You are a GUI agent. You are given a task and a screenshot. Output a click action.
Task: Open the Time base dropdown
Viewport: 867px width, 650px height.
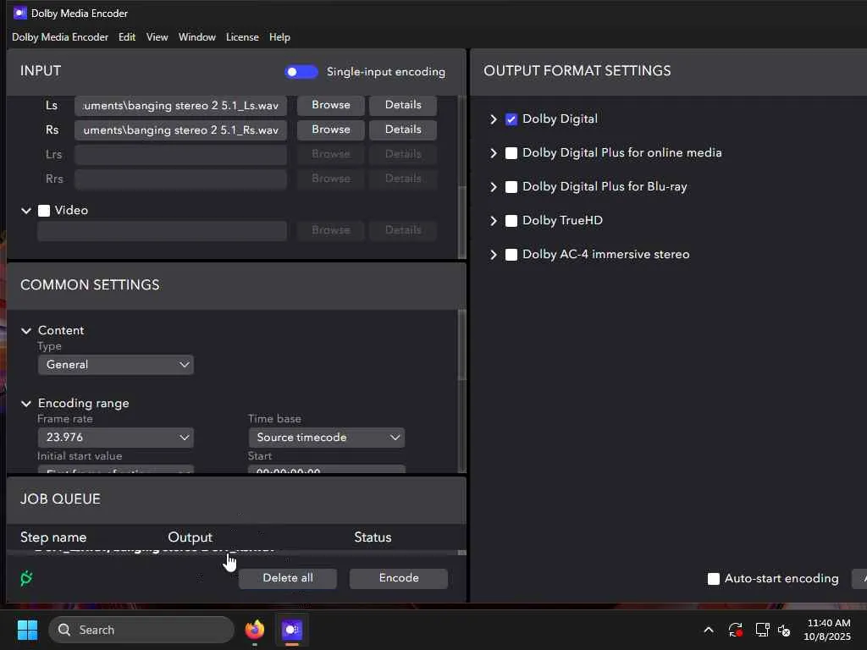pos(327,438)
